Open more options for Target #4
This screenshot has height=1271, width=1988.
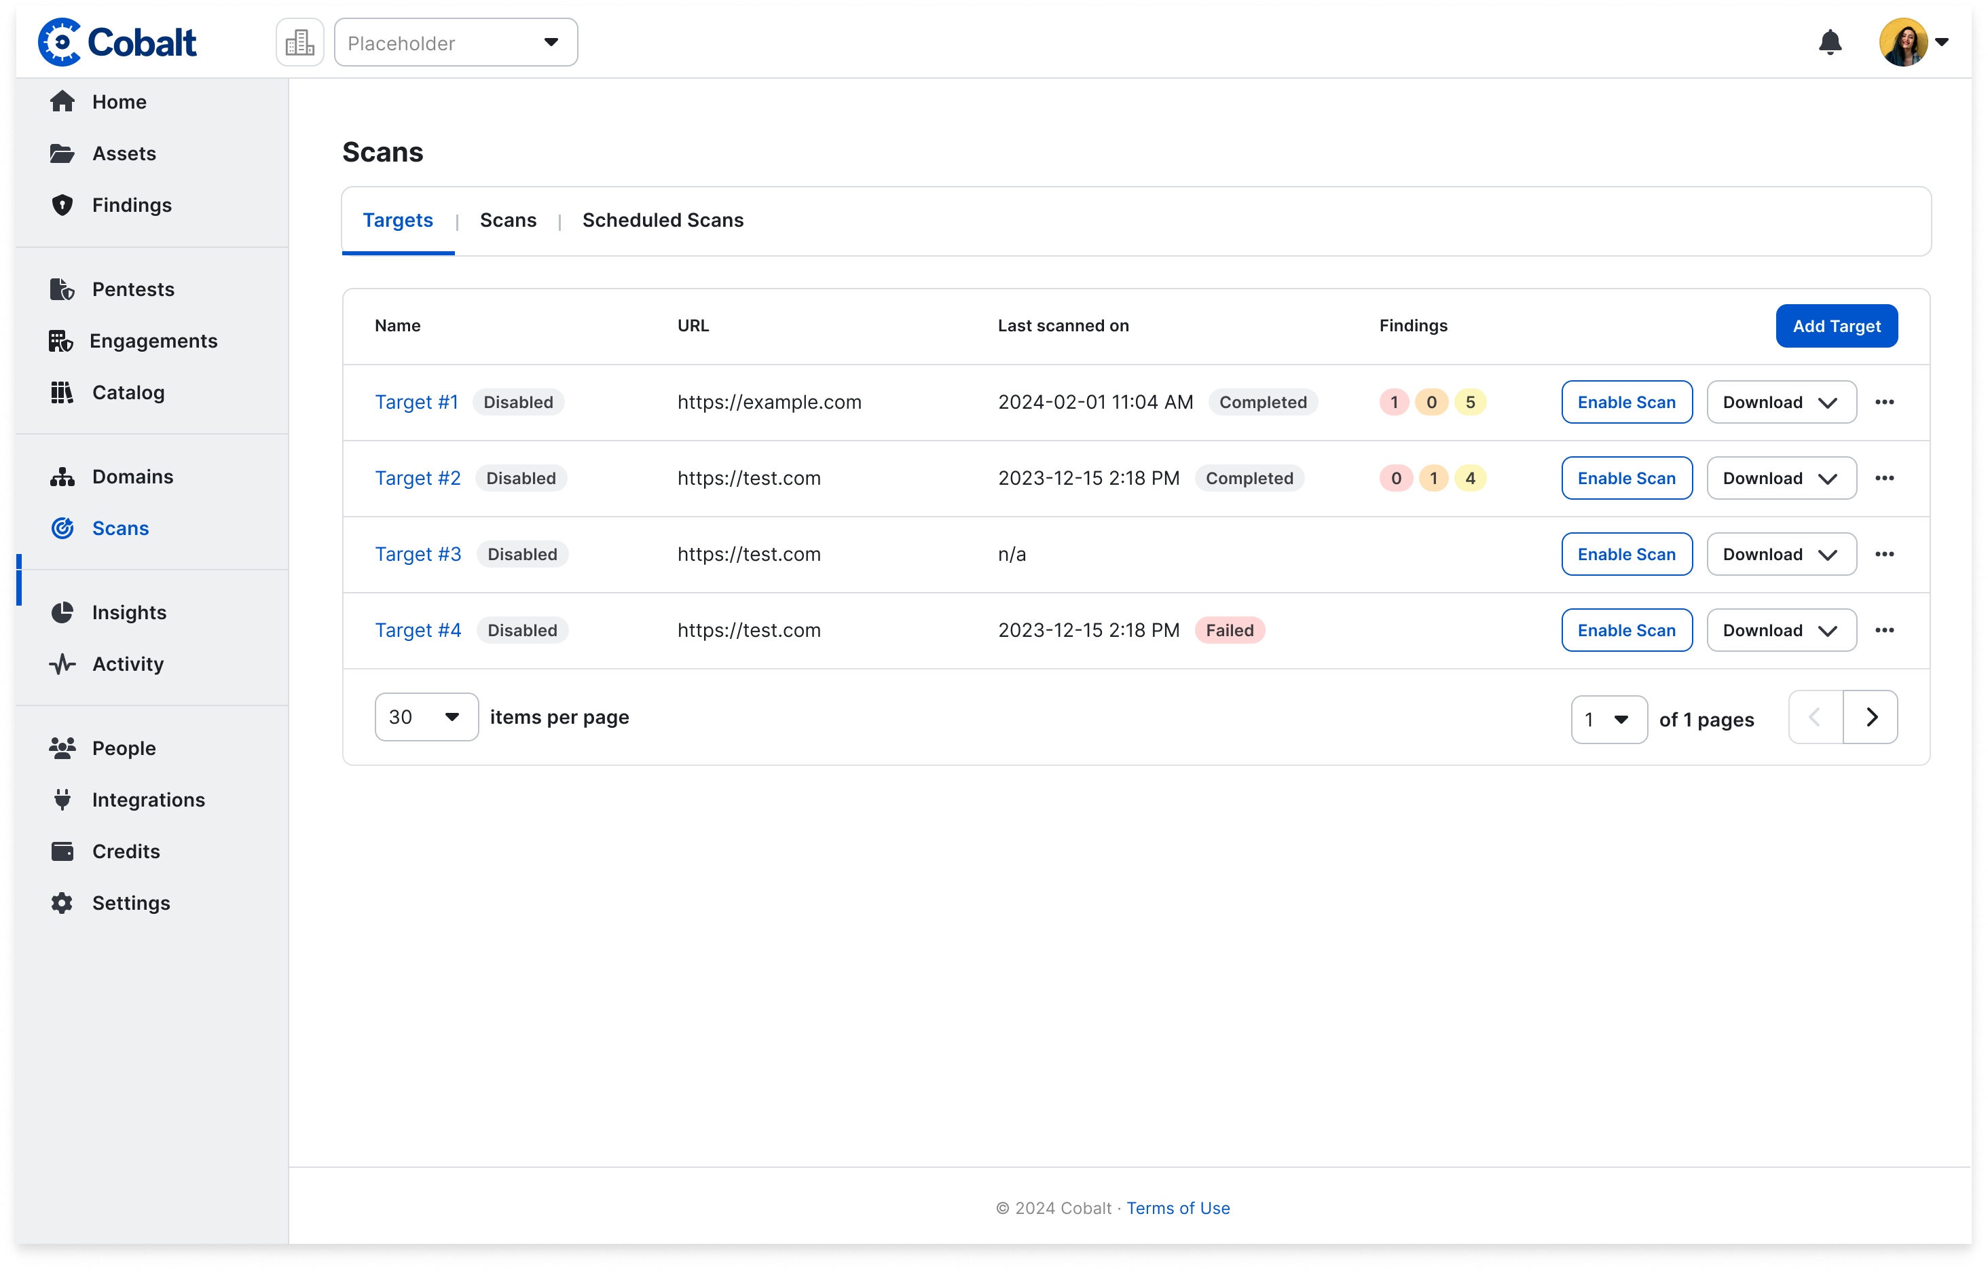pyautogui.click(x=1884, y=629)
